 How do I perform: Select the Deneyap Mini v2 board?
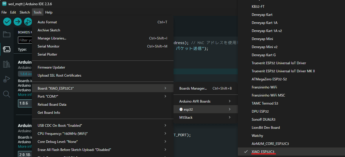tap(291, 47)
